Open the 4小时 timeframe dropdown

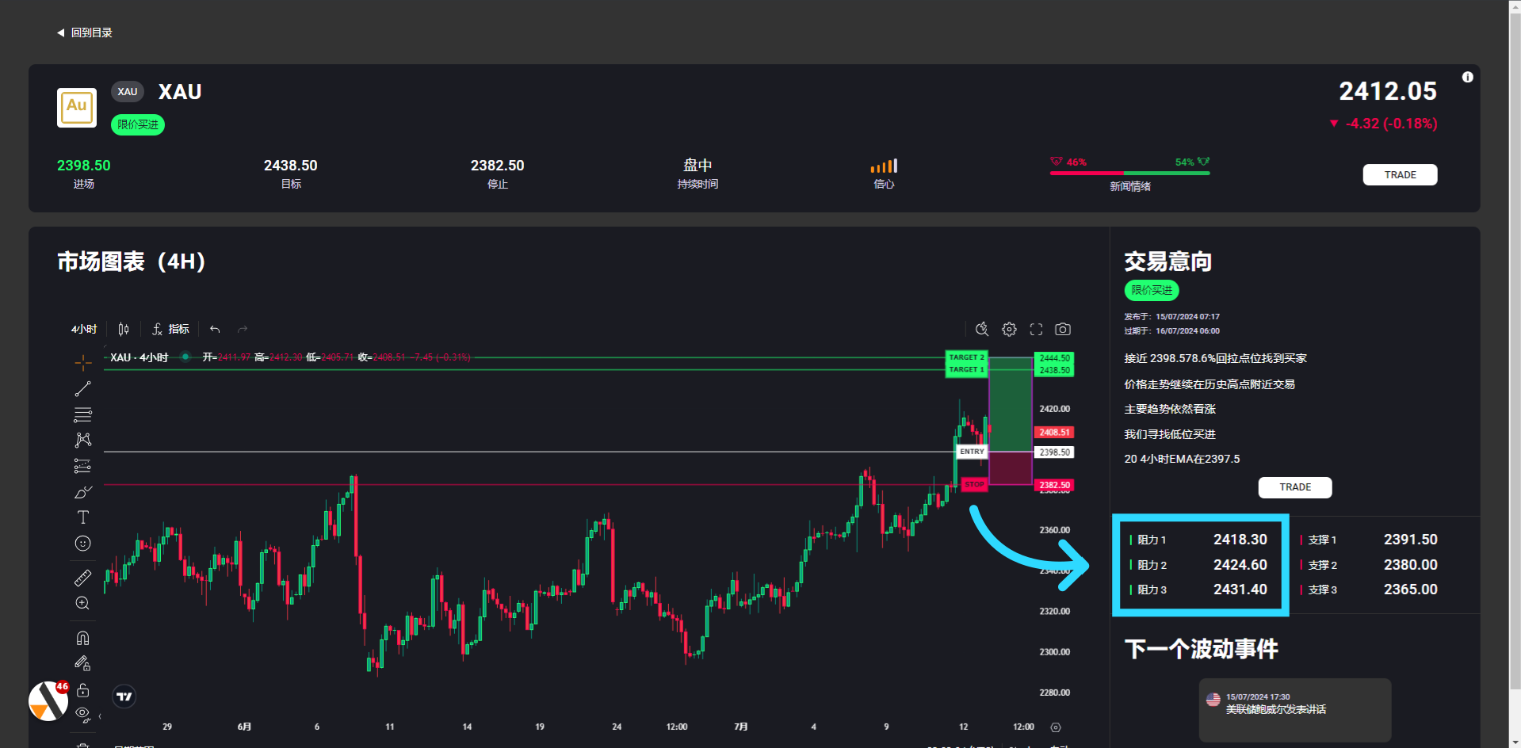84,329
